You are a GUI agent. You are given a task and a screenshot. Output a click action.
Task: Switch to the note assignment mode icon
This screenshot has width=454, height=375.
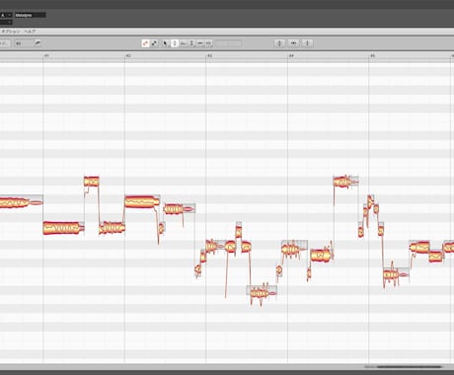[x=154, y=43]
